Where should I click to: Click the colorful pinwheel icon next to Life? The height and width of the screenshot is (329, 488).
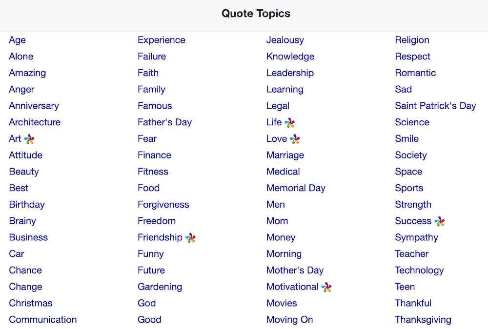(x=291, y=122)
